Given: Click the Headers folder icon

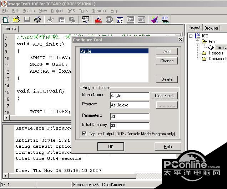Looking at the screenshot, I should coord(204,53).
